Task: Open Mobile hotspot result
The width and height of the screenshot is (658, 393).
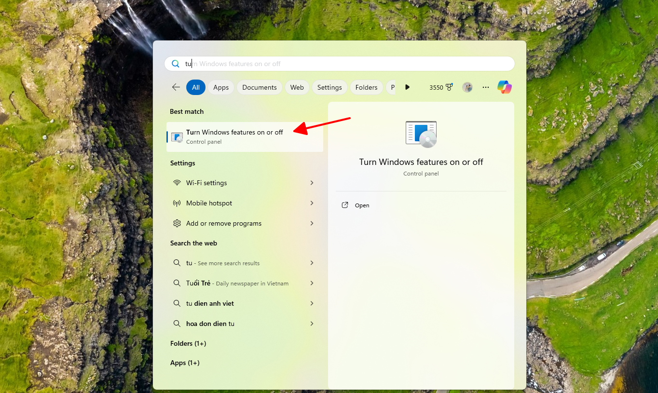Action: tap(245, 203)
